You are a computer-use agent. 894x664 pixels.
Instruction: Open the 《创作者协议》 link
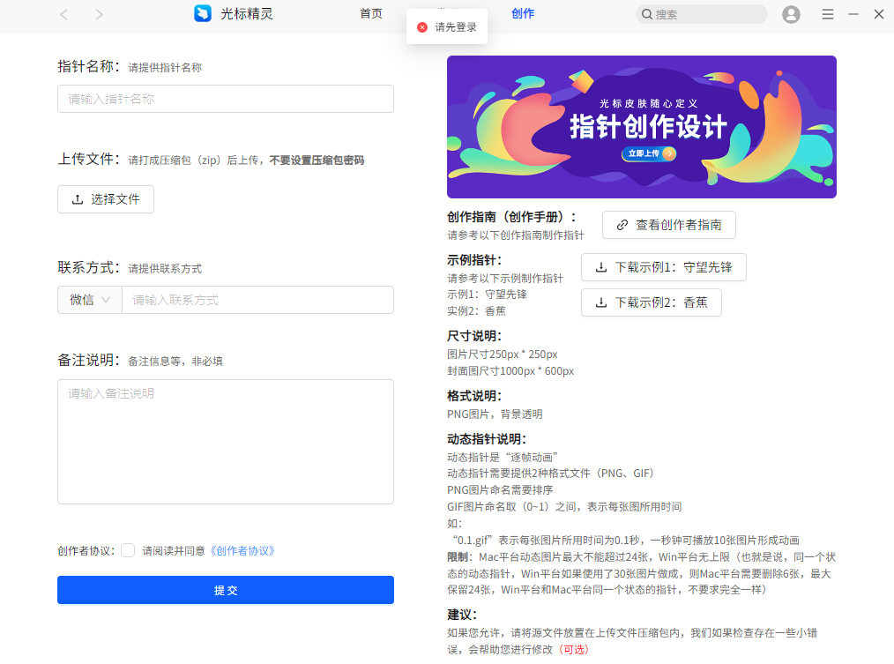242,550
